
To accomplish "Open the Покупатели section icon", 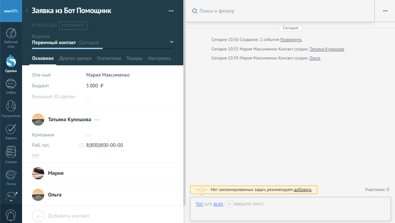I will tap(11, 109).
